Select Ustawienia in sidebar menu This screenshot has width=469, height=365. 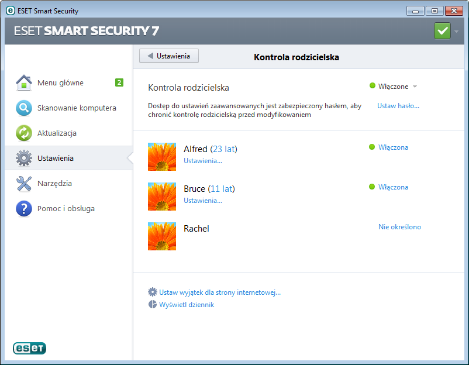coord(69,158)
